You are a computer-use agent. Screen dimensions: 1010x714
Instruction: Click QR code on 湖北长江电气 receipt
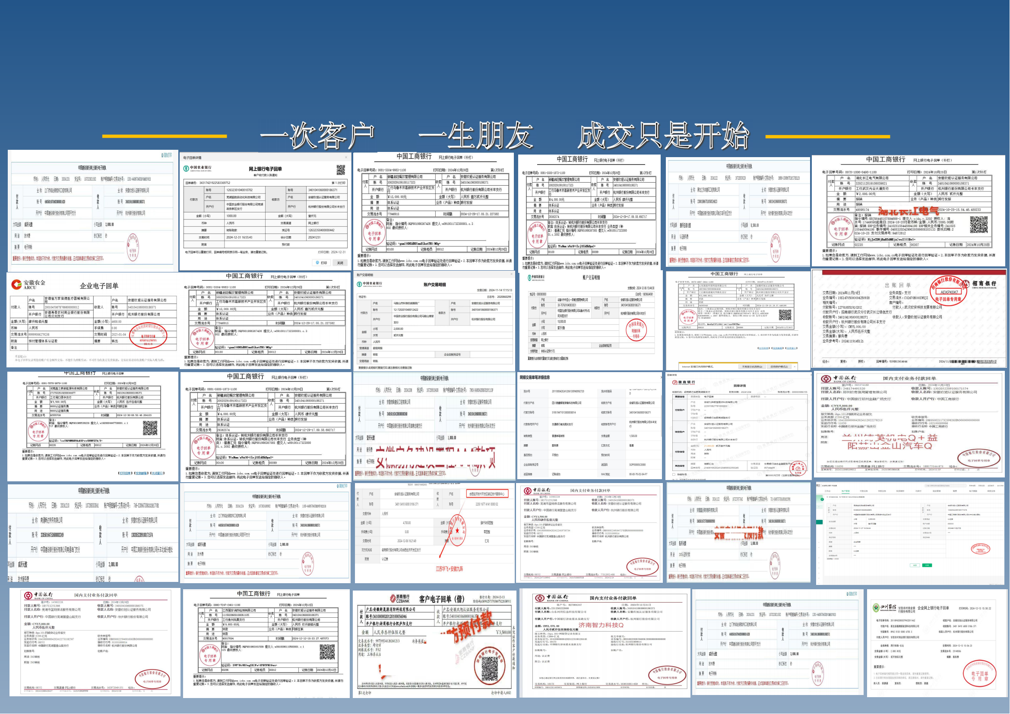[979, 225]
